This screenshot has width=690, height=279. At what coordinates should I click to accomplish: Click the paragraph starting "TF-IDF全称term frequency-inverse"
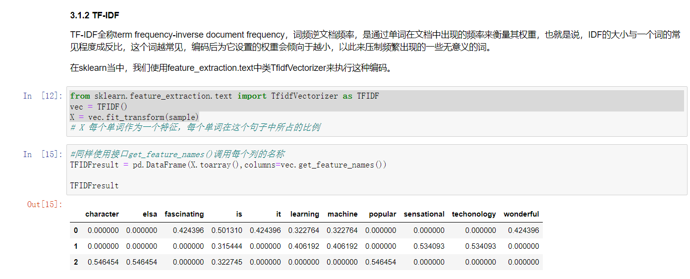pyautogui.click(x=375, y=41)
